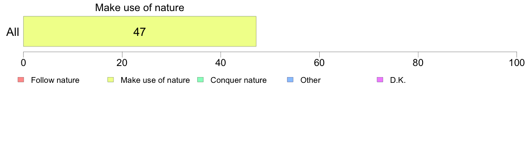529x163 pixels.
Task: Click the blue Other legend swatch
Action: click(x=290, y=80)
